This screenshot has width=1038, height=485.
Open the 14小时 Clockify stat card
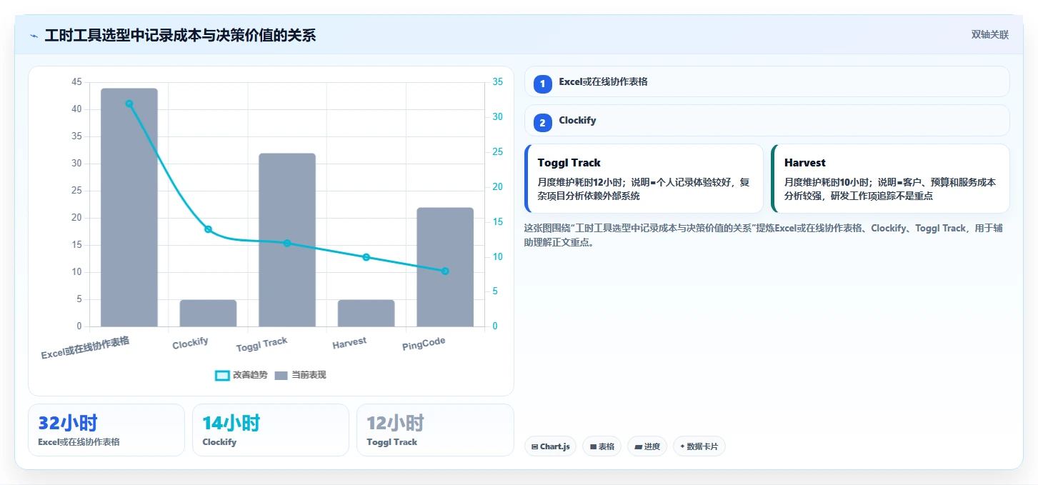(x=271, y=430)
